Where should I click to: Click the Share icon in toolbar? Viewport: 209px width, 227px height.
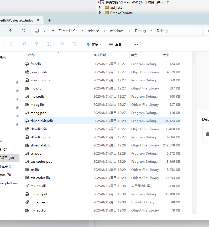62,44
